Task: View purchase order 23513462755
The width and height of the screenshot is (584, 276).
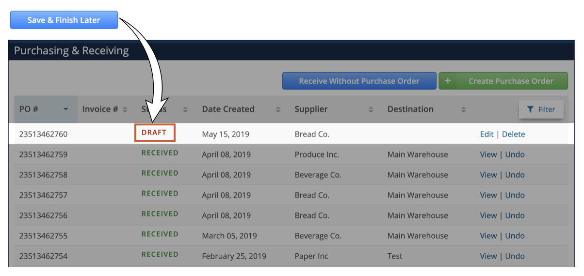Action: pyautogui.click(x=488, y=236)
